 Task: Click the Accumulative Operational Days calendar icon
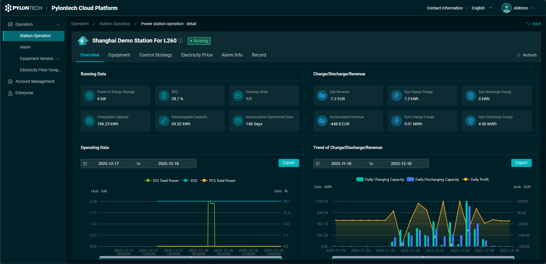click(238, 121)
